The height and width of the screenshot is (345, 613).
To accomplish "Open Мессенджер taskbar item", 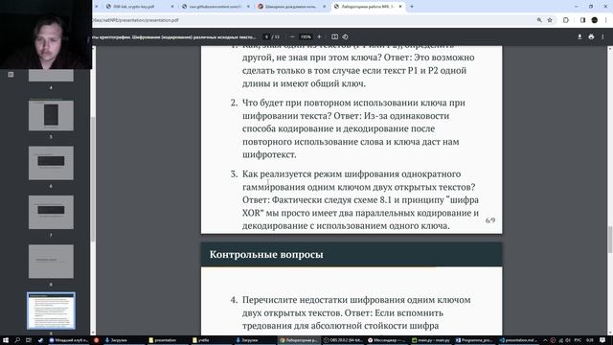I will pyautogui.click(x=387, y=340).
